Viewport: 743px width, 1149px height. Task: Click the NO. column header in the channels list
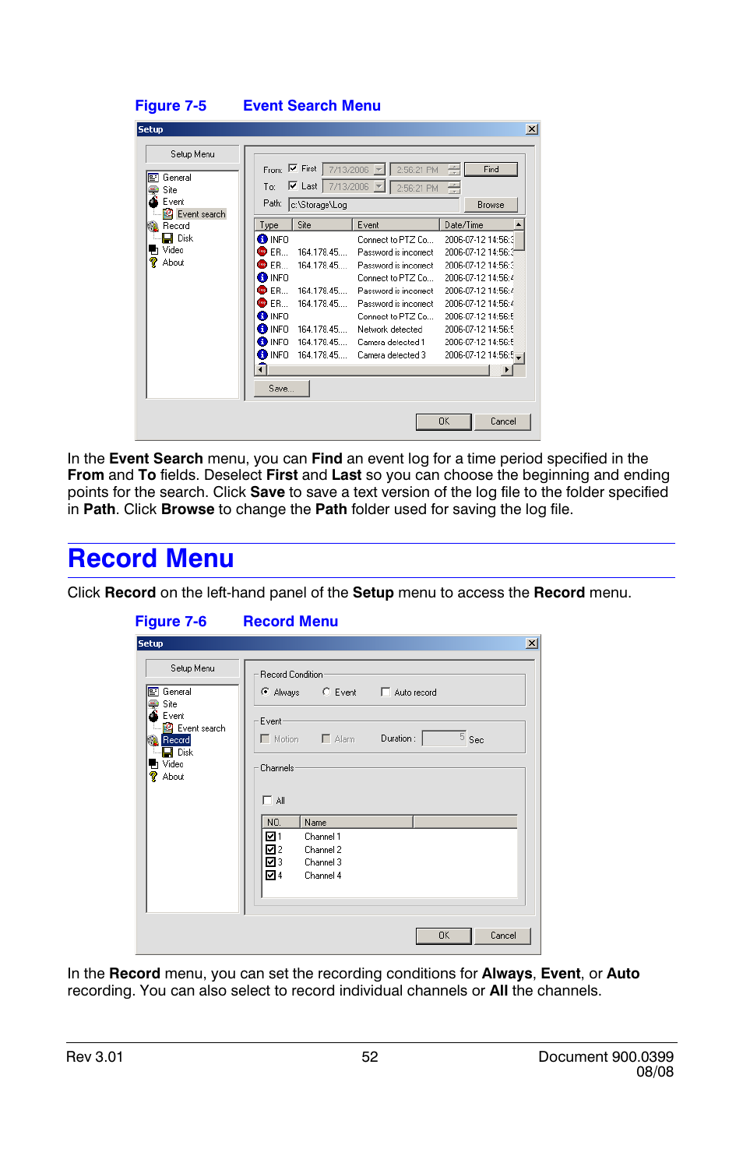point(281,823)
